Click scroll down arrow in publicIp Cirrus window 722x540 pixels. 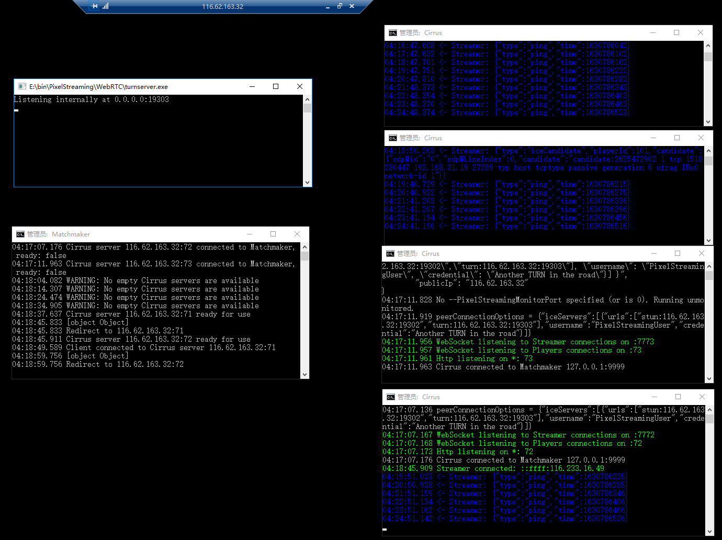click(709, 379)
